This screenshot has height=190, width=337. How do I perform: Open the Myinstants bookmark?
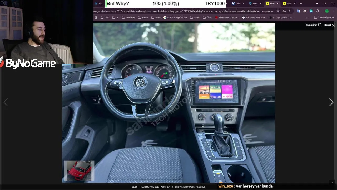click(x=227, y=18)
